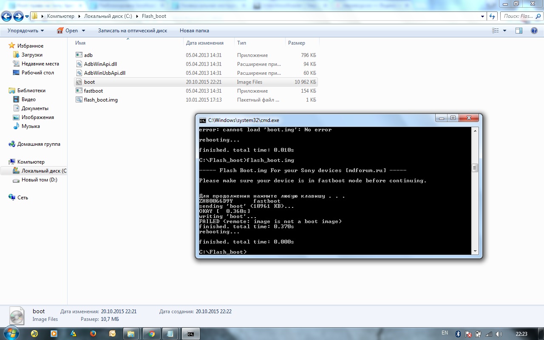Click the Новая папка button

point(194,31)
